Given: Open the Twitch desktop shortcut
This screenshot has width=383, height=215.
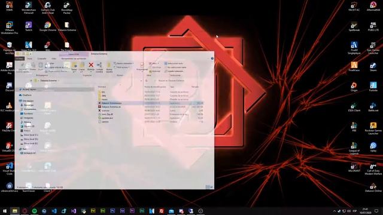Looking at the screenshot, I should 29,26.
